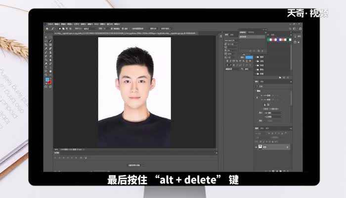The height and width of the screenshot is (198, 346).
Task: Toggle Background layer visibility eye
Action: tap(257, 147)
